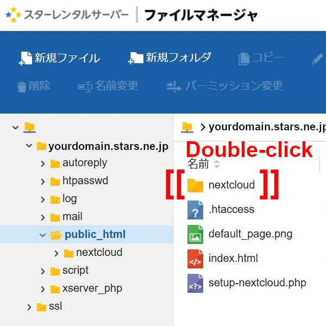Select mail label in the tree

(72, 216)
